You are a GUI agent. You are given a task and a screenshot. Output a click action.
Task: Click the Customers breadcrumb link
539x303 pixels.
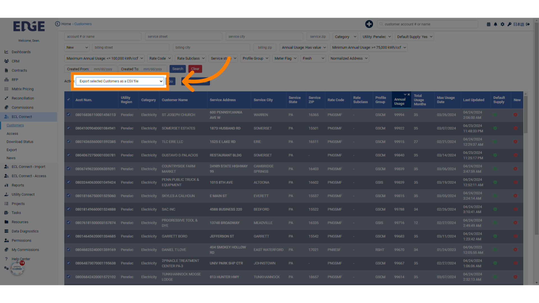click(83, 24)
